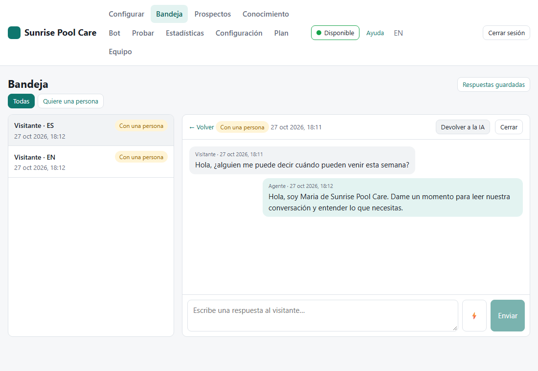Image resolution: width=538 pixels, height=371 pixels.
Task: Switch language to EN
Action: 398,33
